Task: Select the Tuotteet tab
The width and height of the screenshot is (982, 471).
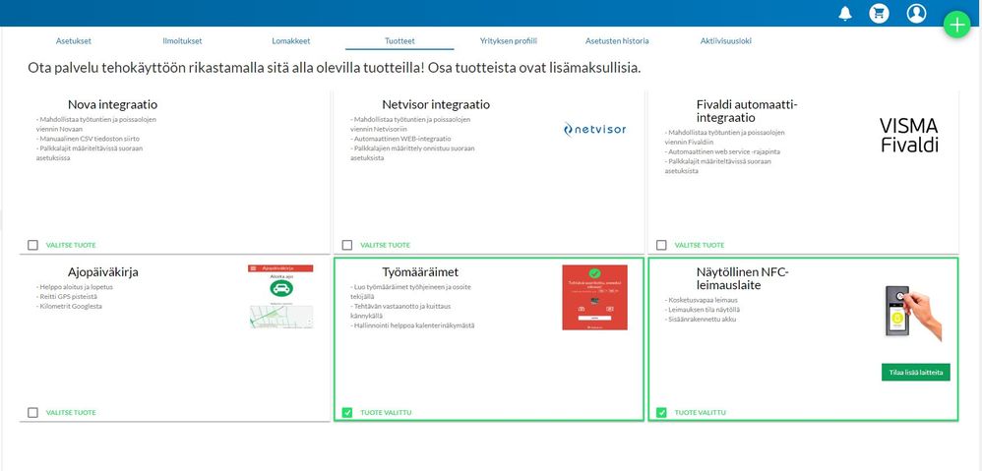Action: pyautogui.click(x=399, y=41)
